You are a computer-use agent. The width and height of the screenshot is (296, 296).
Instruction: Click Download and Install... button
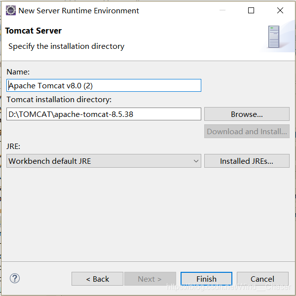[247, 131]
